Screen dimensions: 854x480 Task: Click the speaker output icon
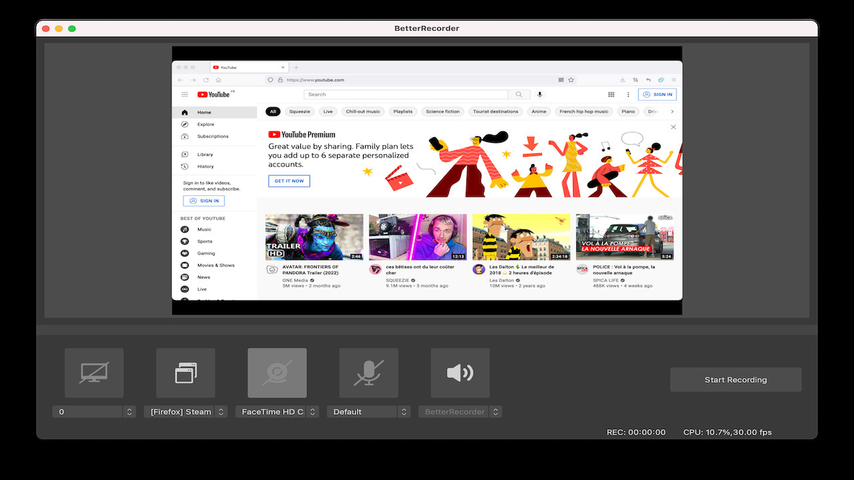coord(460,374)
